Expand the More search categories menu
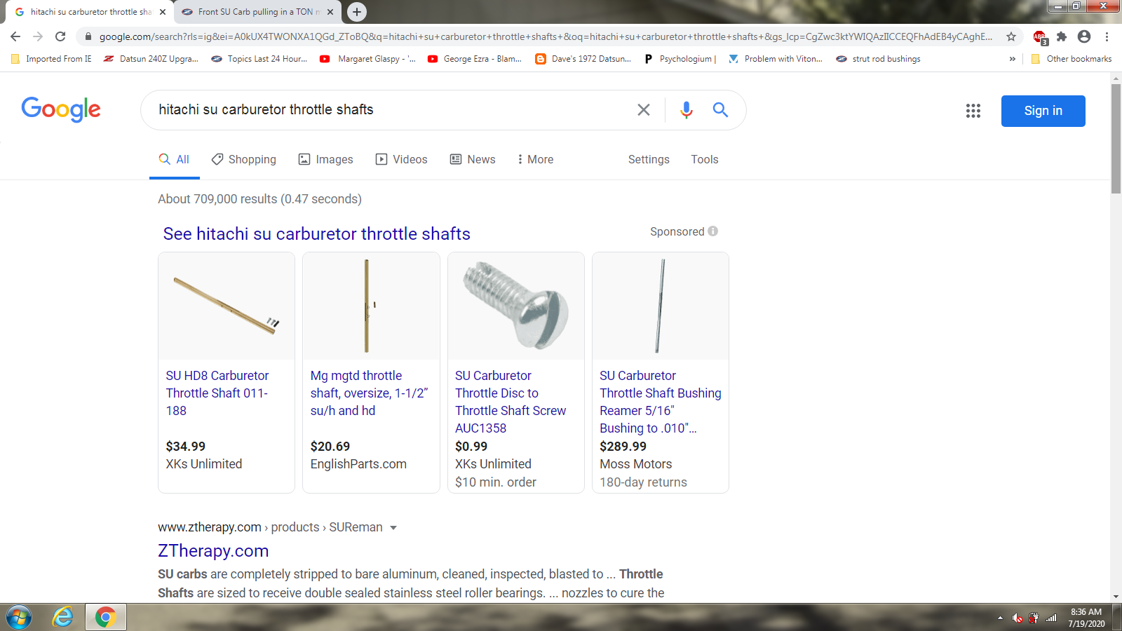This screenshot has height=631, width=1122. tap(536, 159)
